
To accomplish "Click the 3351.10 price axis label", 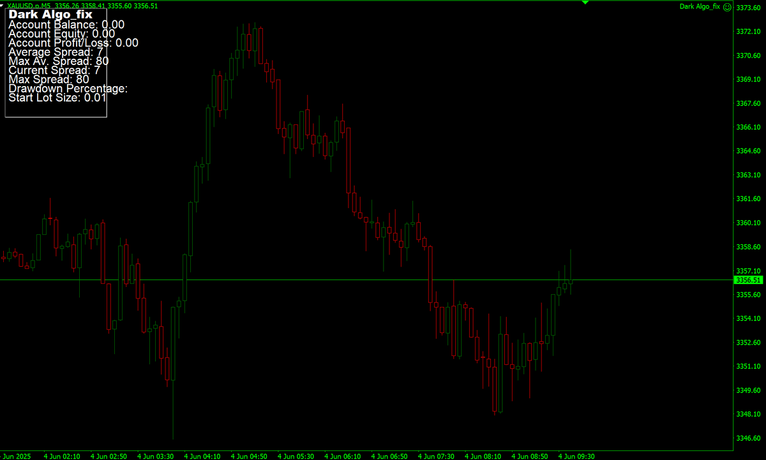I will point(748,366).
